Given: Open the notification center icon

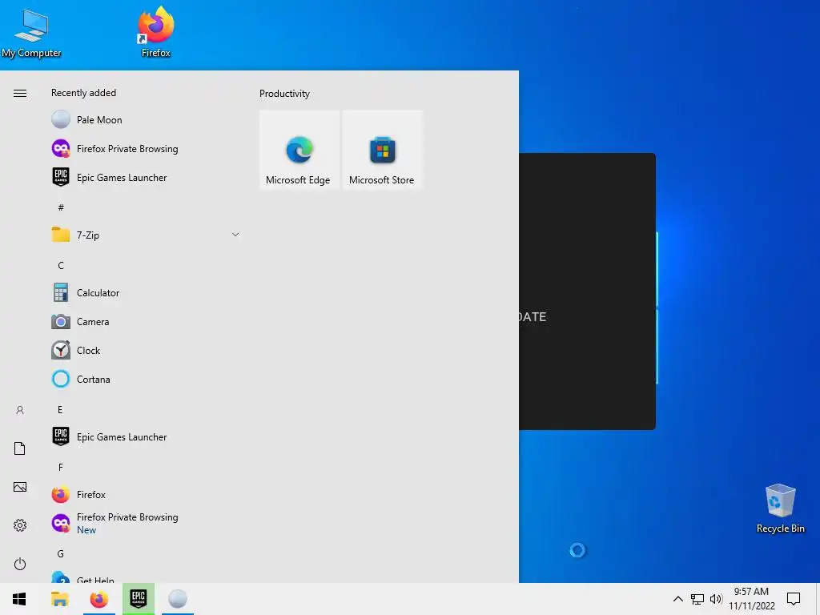Looking at the screenshot, I should [x=794, y=599].
